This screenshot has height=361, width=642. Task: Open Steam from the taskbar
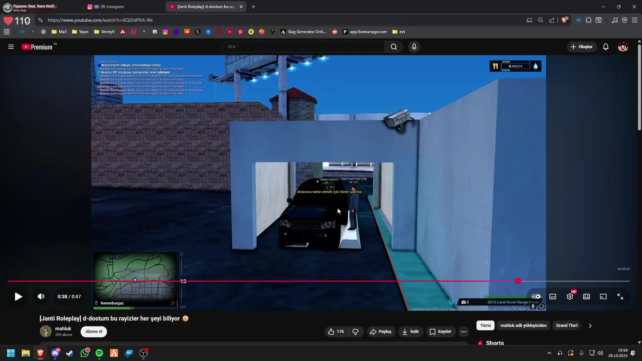coord(70,353)
